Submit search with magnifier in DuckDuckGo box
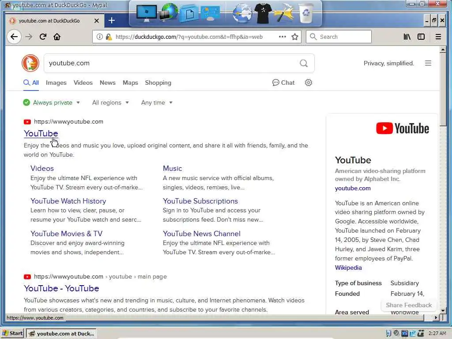Viewport: 452px width, 339px height. pos(304,63)
